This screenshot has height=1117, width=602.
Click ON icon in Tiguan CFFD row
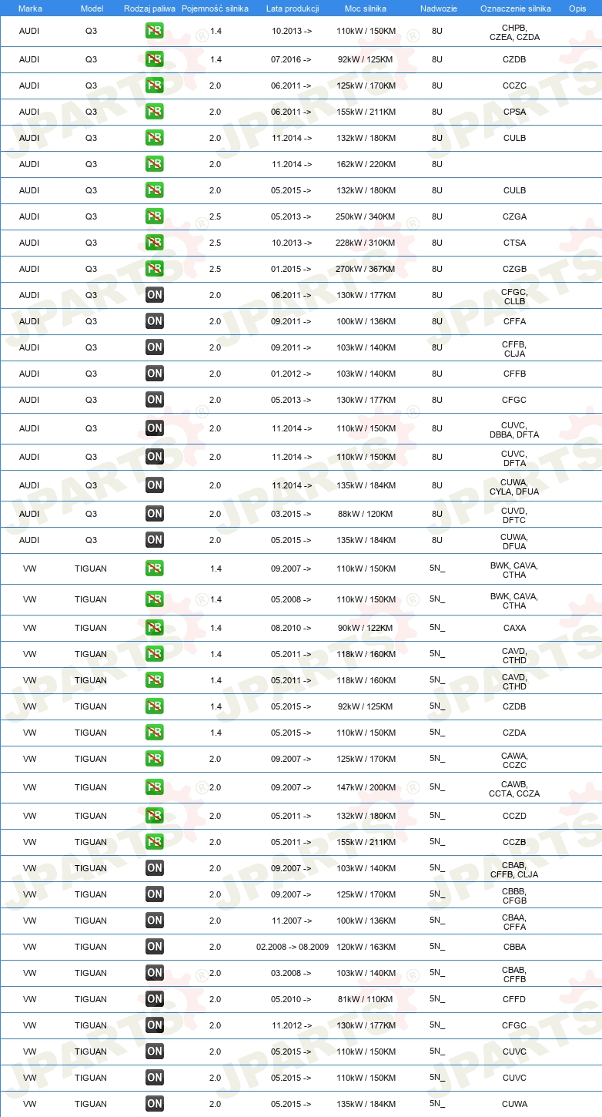[x=155, y=999]
